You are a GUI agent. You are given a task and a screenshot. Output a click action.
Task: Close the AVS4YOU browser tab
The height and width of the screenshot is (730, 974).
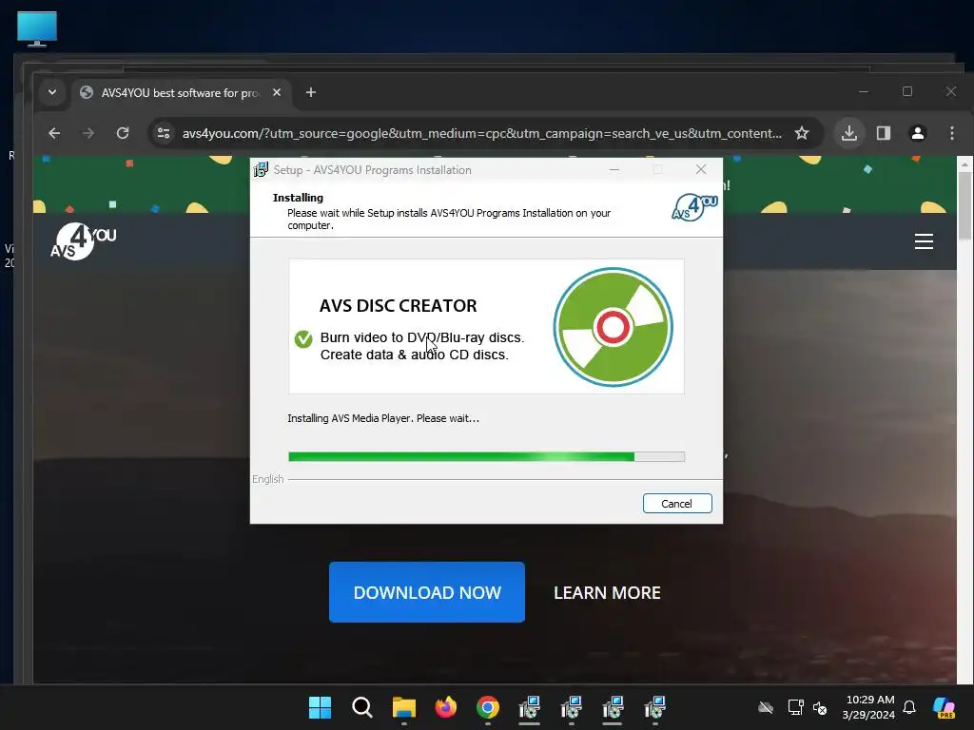tap(277, 92)
